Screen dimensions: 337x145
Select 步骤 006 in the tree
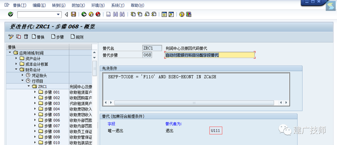(x=52, y=120)
